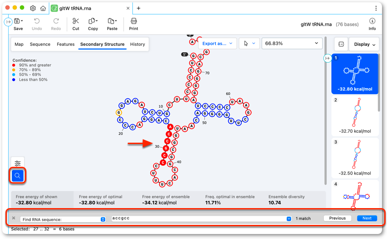Click the Previous match button
The image size is (387, 239).
[x=337, y=218]
